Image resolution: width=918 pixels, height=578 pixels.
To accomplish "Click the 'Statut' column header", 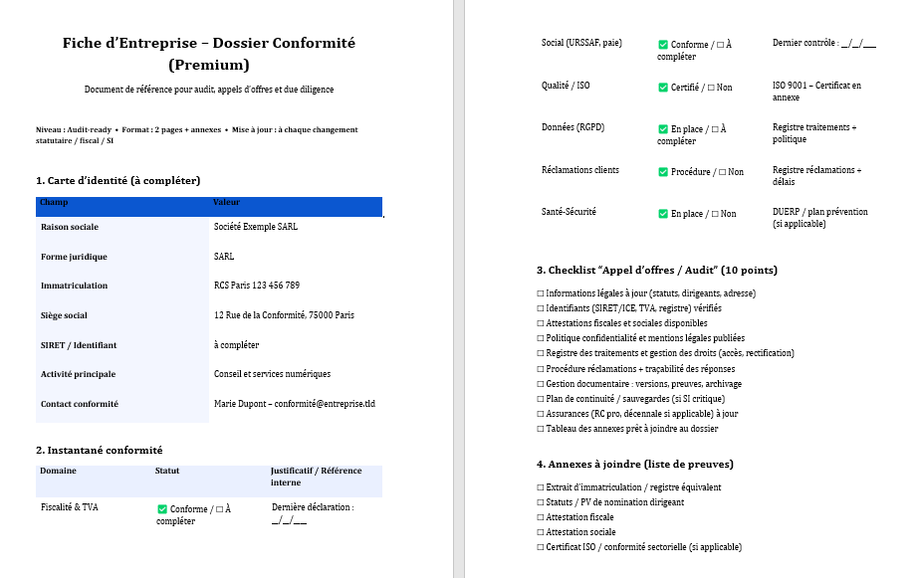I will tap(167, 471).
